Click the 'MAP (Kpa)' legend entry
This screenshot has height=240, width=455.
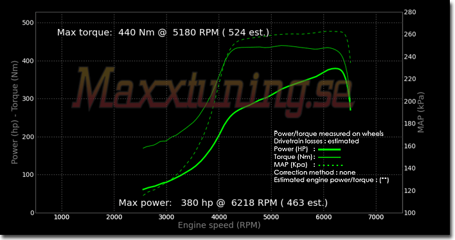click(290, 165)
